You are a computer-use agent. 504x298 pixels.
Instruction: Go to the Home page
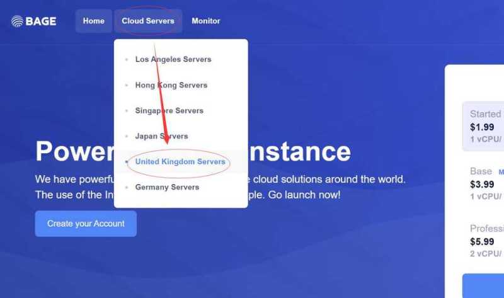[93, 21]
